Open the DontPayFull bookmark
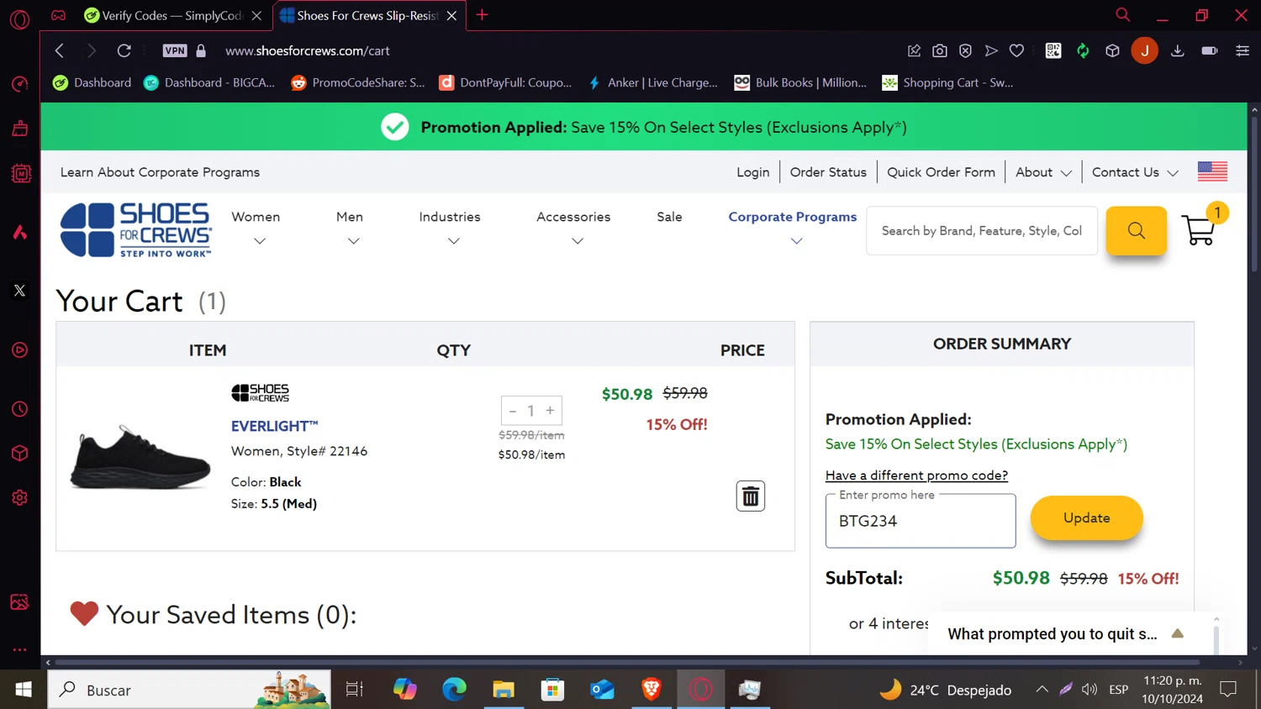Viewport: 1261px width, 709px height. (506, 82)
